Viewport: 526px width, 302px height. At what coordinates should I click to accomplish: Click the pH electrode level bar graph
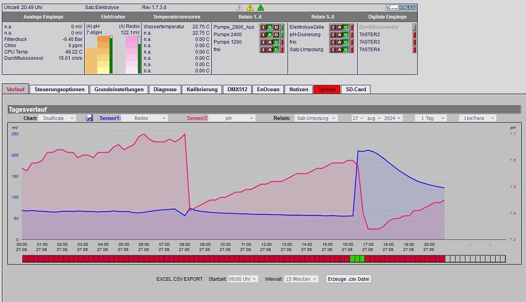point(99,54)
